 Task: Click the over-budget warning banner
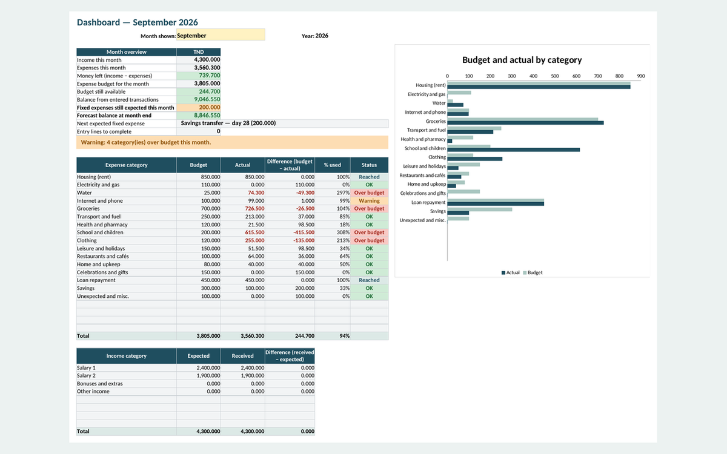[x=232, y=142]
